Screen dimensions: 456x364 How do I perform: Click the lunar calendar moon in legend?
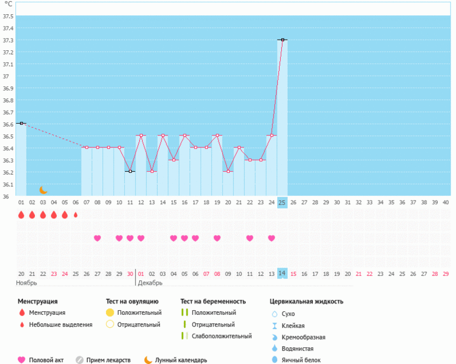(148, 359)
